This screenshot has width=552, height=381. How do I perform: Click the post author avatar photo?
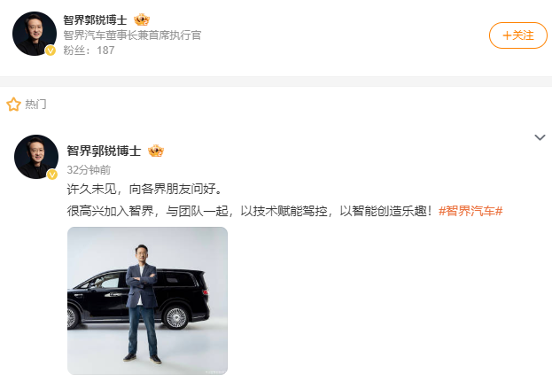(36, 157)
